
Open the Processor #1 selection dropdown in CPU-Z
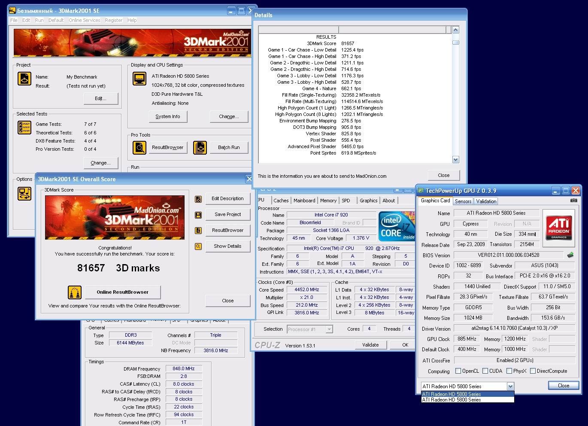point(329,329)
